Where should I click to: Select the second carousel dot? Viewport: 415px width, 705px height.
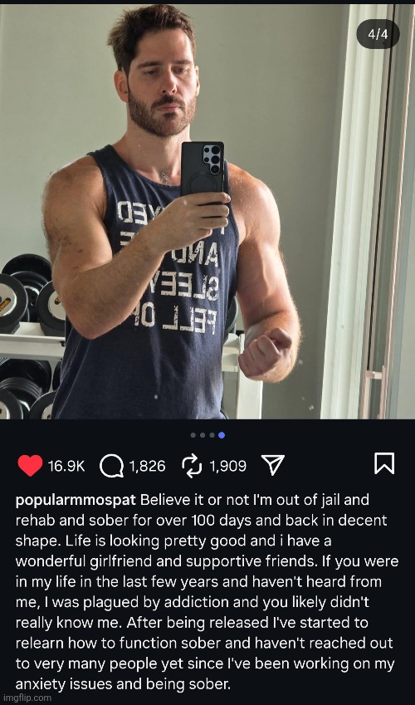click(x=203, y=435)
